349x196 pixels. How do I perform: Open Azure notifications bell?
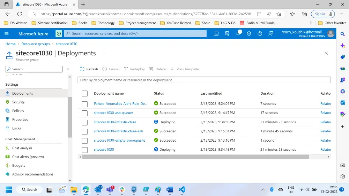point(238,33)
